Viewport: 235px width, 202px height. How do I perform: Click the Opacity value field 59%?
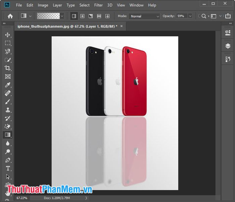[x=182, y=16]
